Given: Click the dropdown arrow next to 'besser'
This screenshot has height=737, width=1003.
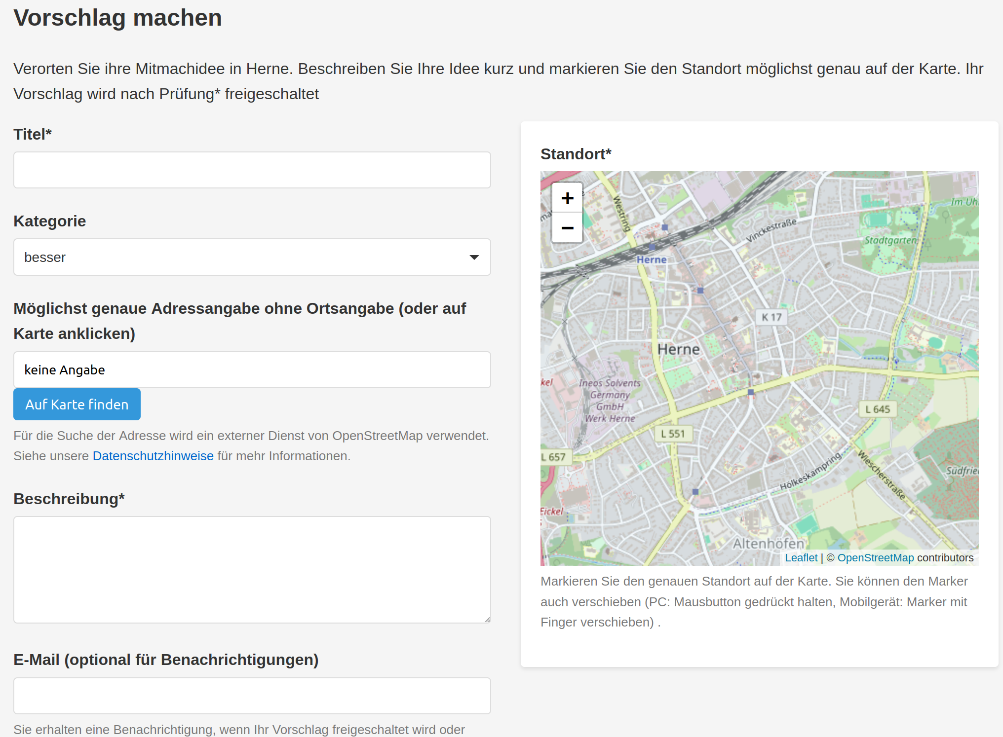Looking at the screenshot, I should point(474,257).
